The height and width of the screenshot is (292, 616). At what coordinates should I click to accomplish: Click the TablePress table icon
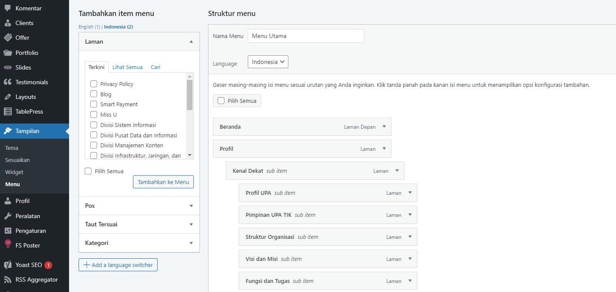(x=8, y=111)
